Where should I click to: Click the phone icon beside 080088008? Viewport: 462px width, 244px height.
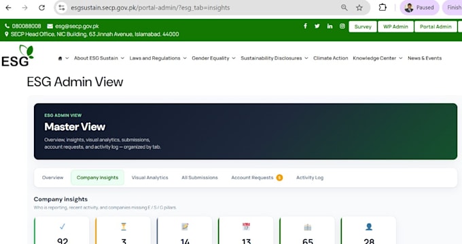(x=7, y=26)
